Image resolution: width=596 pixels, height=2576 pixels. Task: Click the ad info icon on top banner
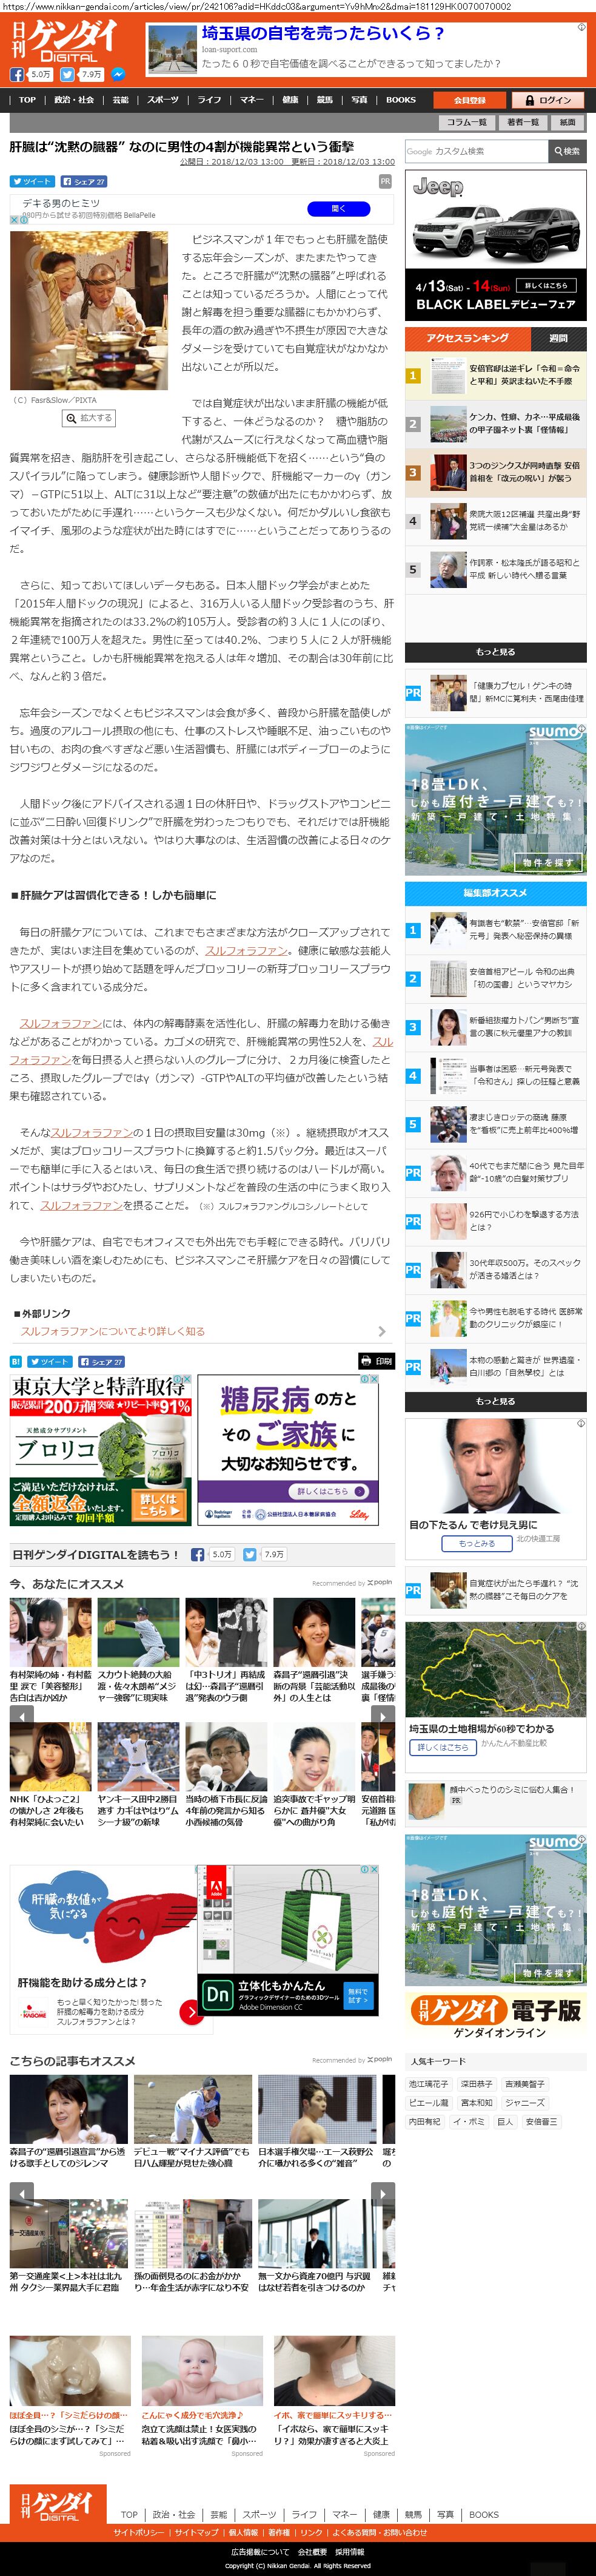581,27
